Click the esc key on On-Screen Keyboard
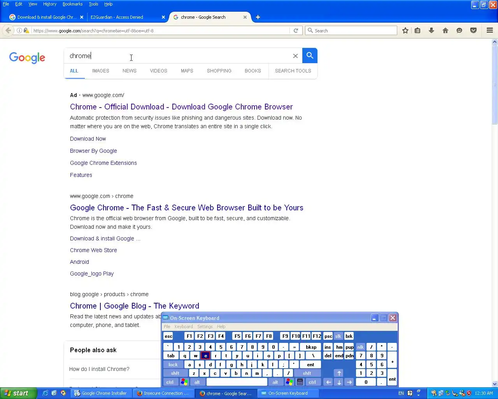The width and height of the screenshot is (498, 399). pos(168,336)
